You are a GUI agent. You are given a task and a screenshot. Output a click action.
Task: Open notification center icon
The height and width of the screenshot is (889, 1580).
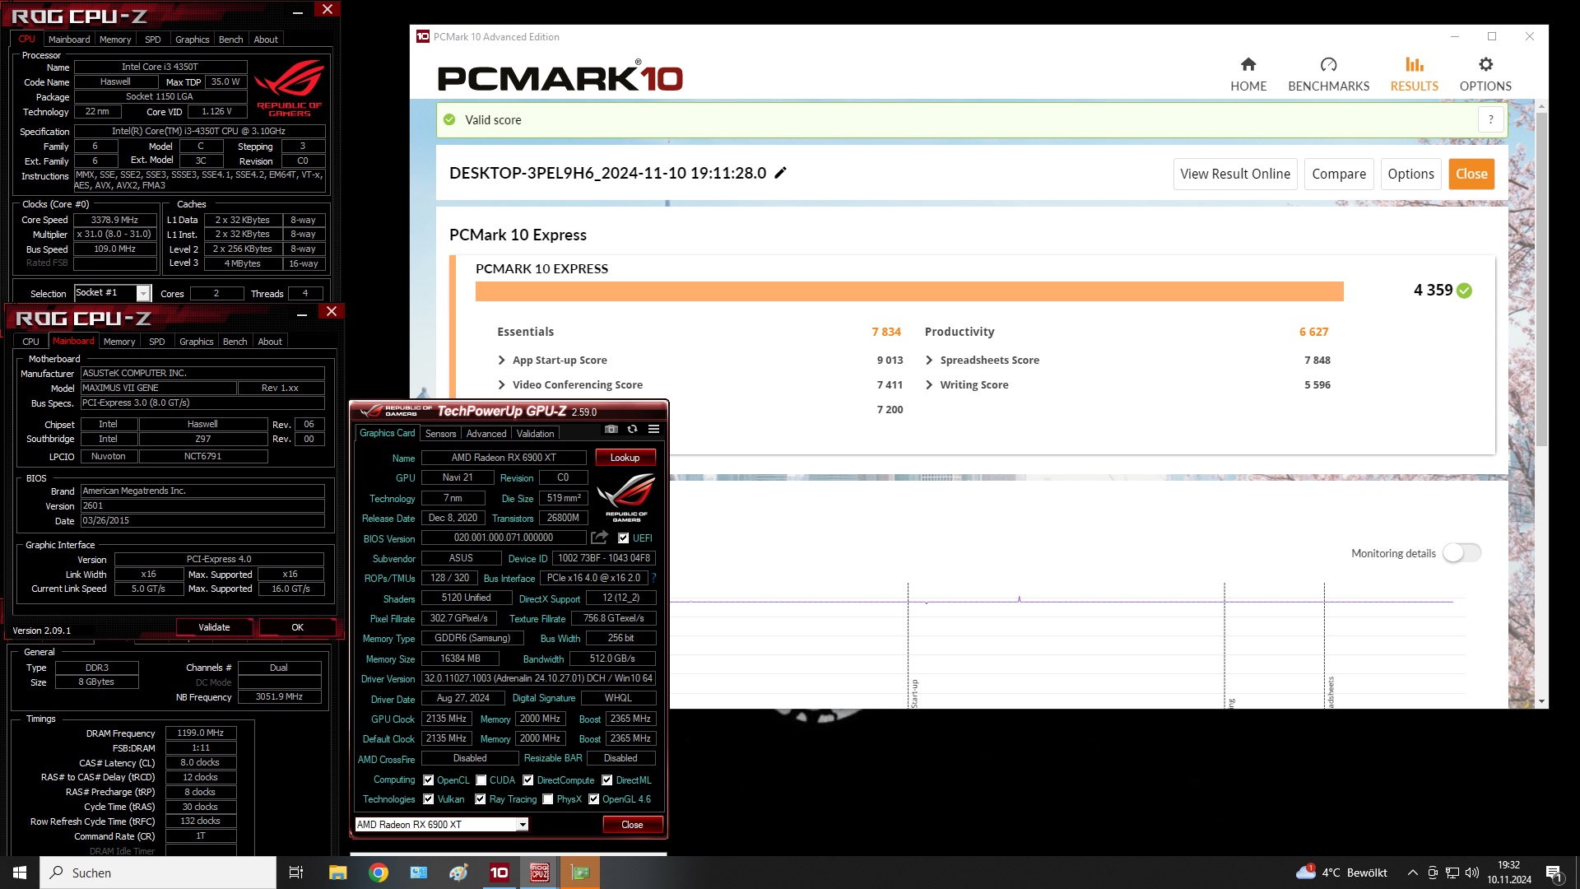[x=1554, y=873]
